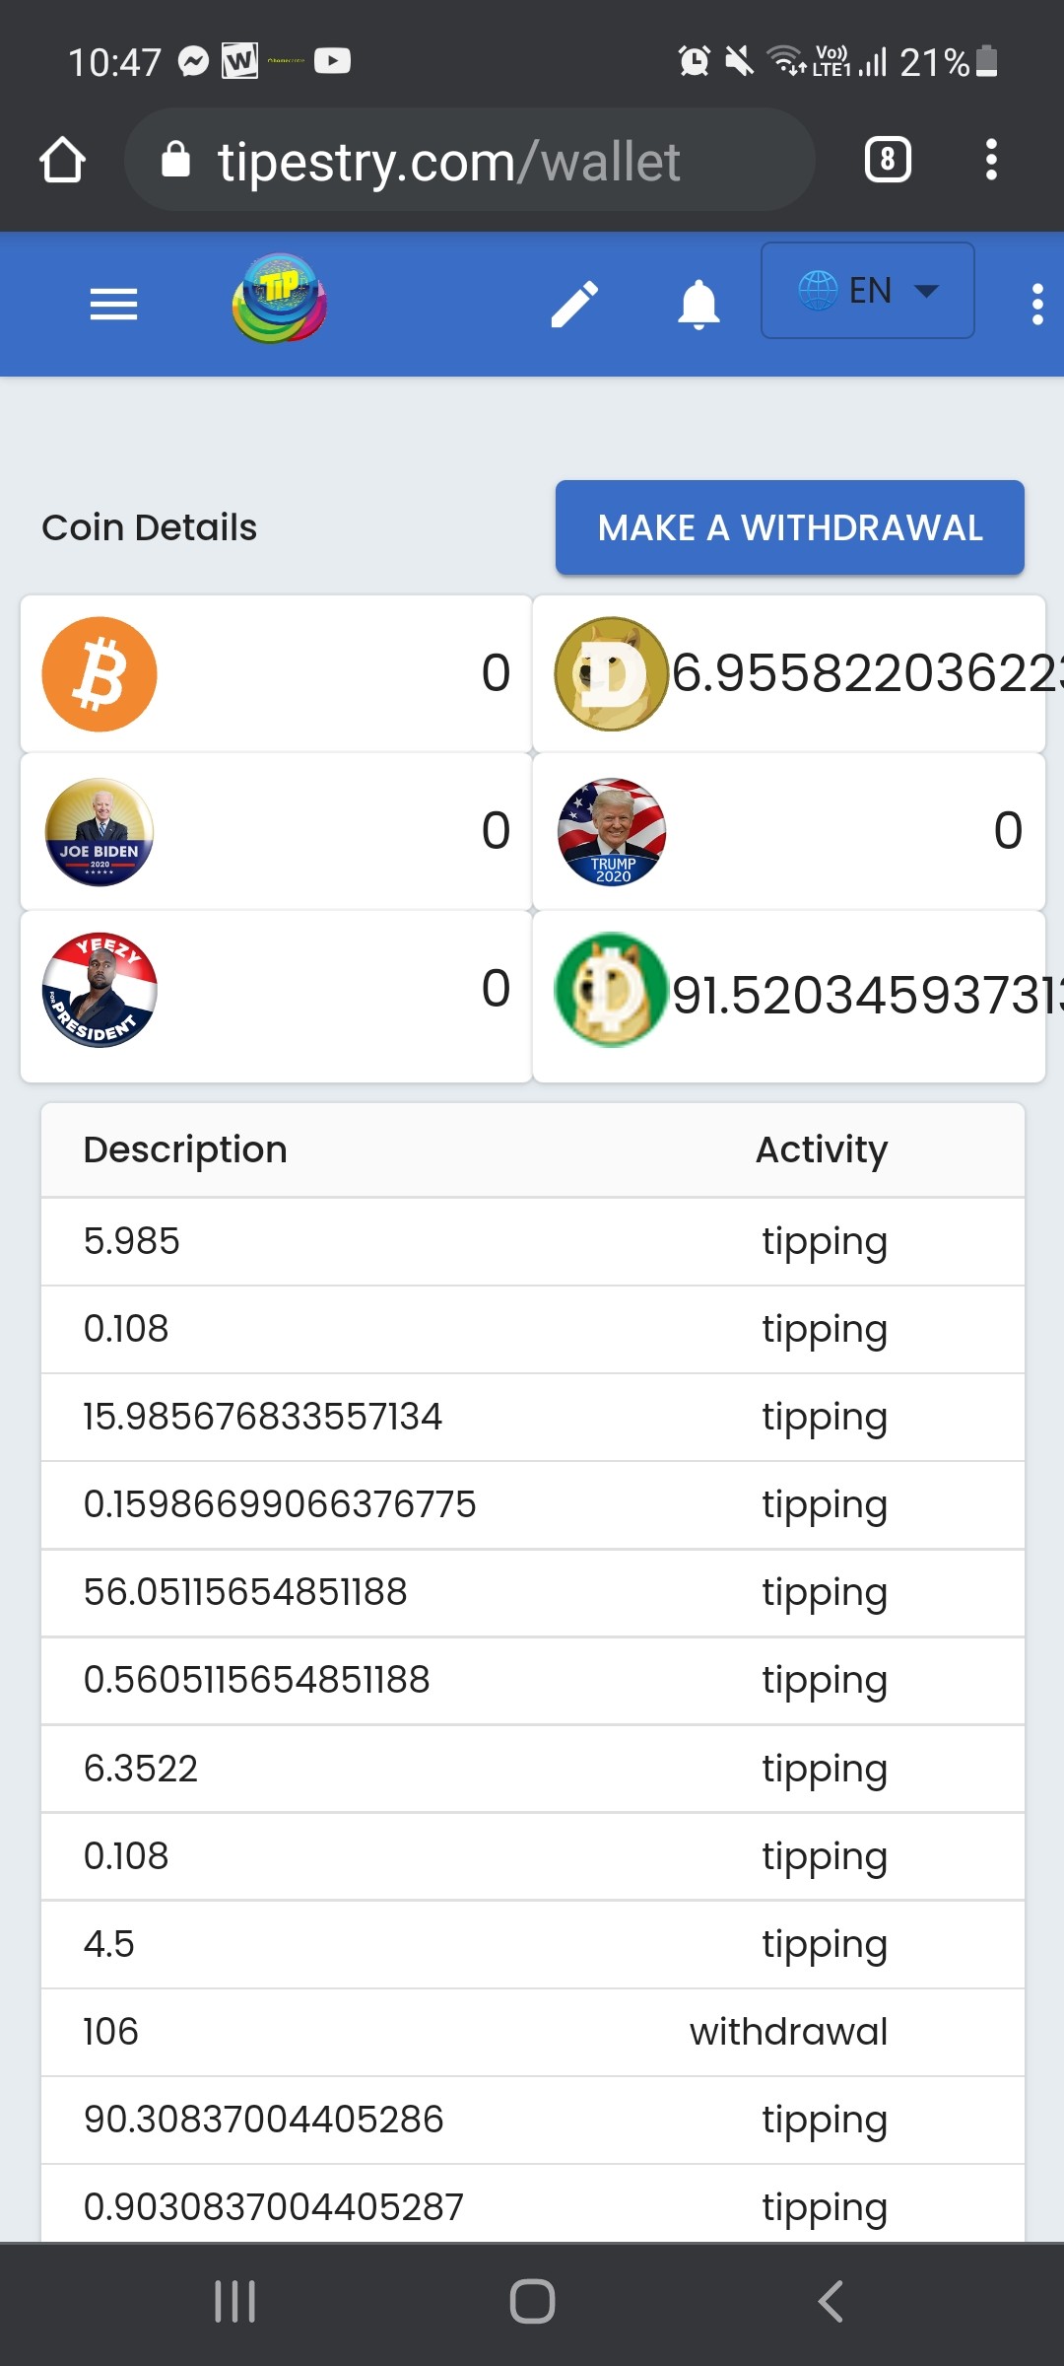The image size is (1064, 2366).
Task: Expand the EN language dropdown
Action: pyautogui.click(x=868, y=291)
